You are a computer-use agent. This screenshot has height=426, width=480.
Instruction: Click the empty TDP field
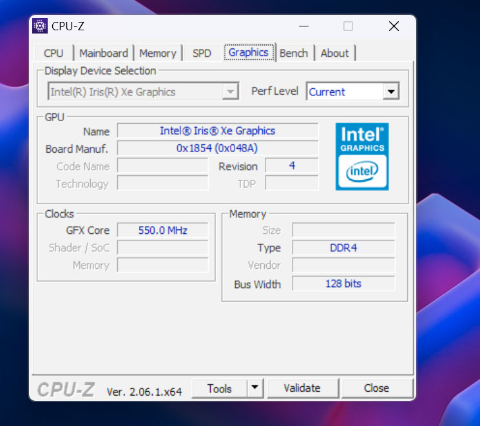pyautogui.click(x=292, y=183)
